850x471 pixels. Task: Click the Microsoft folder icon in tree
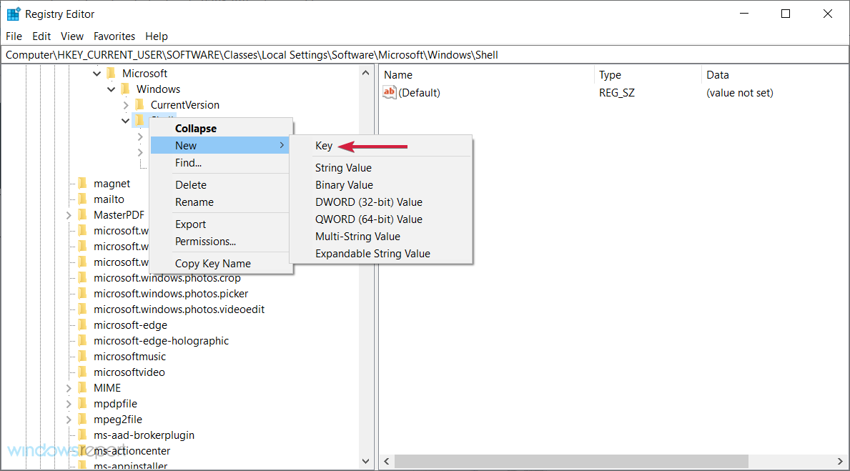pyautogui.click(x=112, y=73)
